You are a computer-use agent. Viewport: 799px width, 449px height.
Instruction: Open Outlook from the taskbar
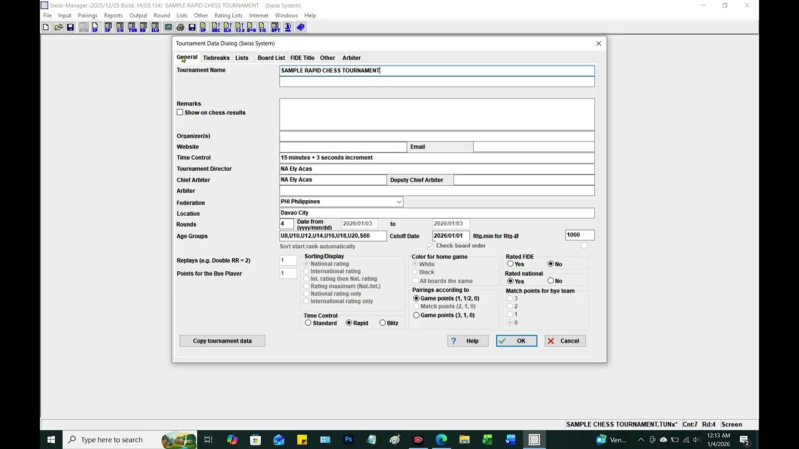tap(278, 440)
